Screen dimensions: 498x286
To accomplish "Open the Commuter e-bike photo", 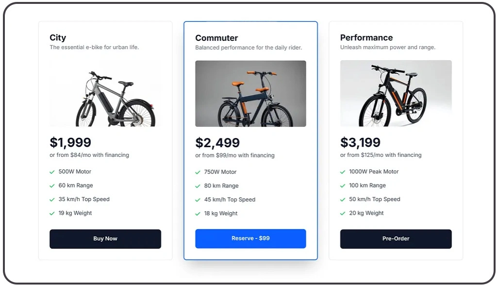I will pos(250,94).
